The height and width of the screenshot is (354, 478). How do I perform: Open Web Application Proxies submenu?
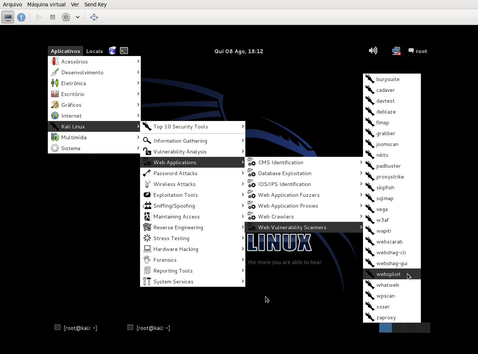tap(304, 206)
